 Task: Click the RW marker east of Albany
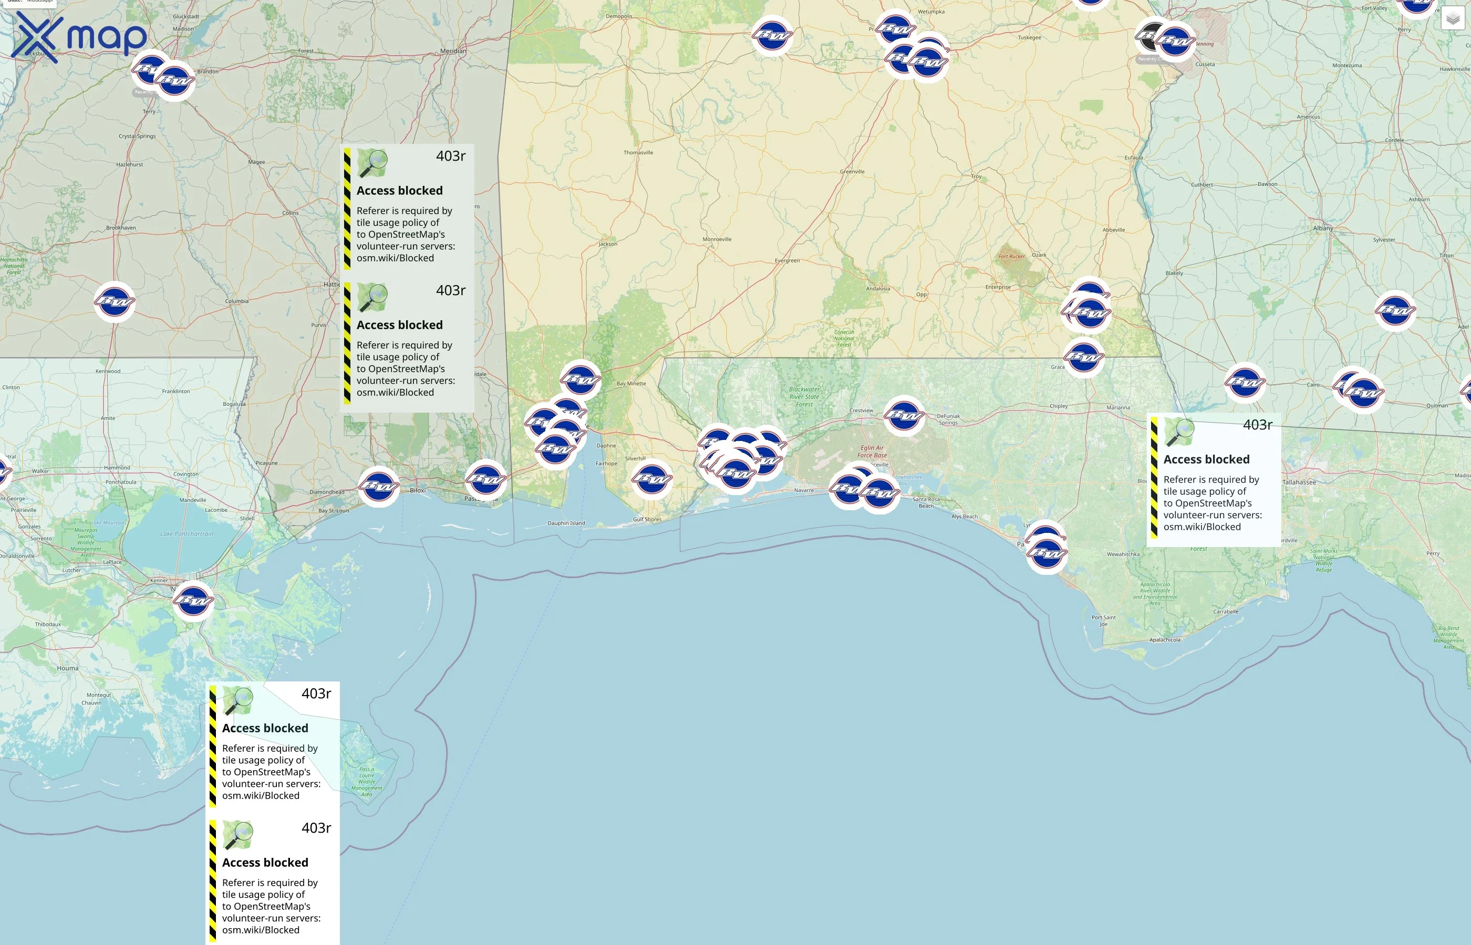pos(1395,310)
